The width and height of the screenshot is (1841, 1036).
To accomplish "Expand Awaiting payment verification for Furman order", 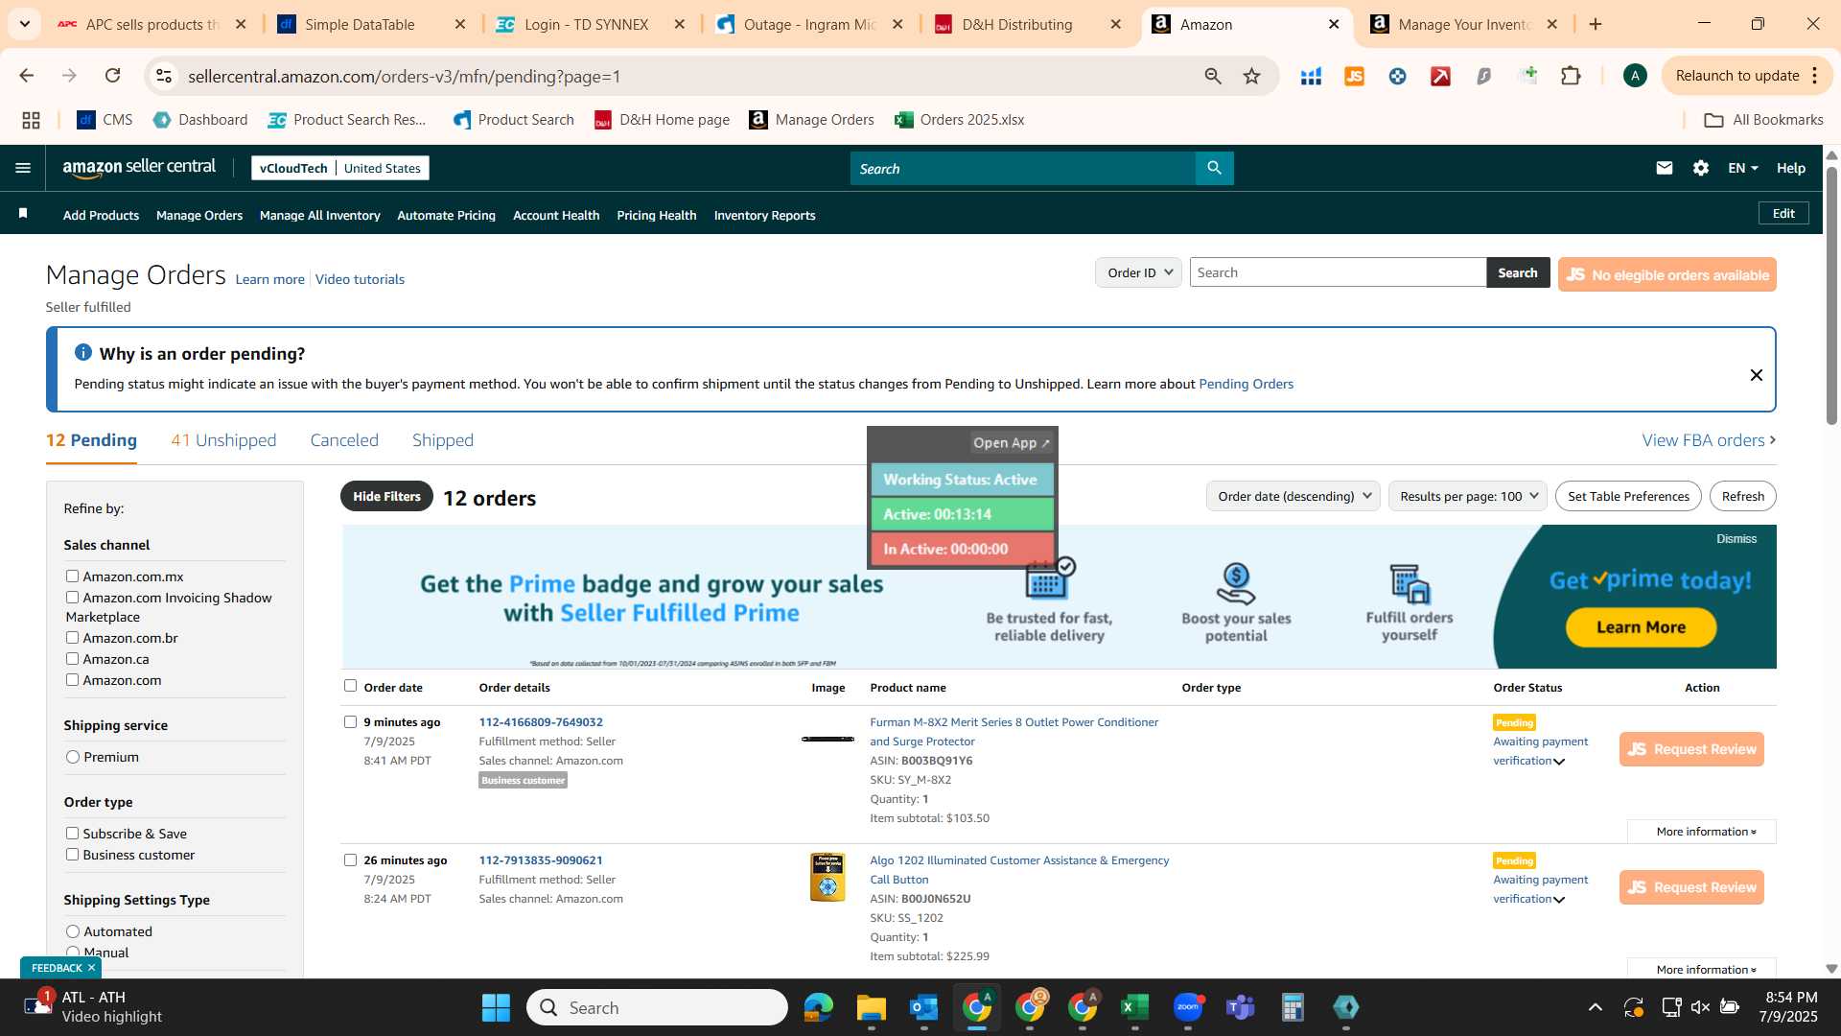I will (x=1540, y=751).
